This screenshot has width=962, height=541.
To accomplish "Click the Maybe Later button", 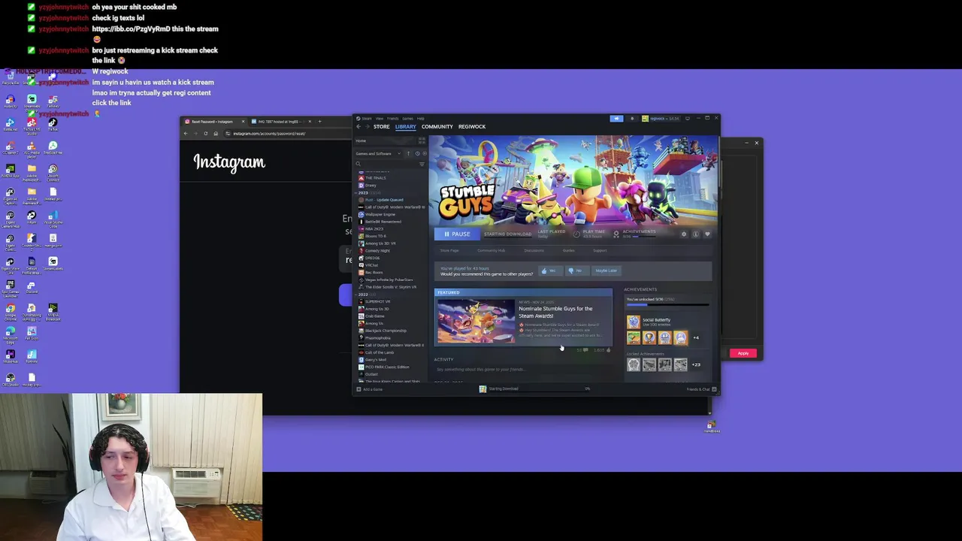I will (606, 270).
